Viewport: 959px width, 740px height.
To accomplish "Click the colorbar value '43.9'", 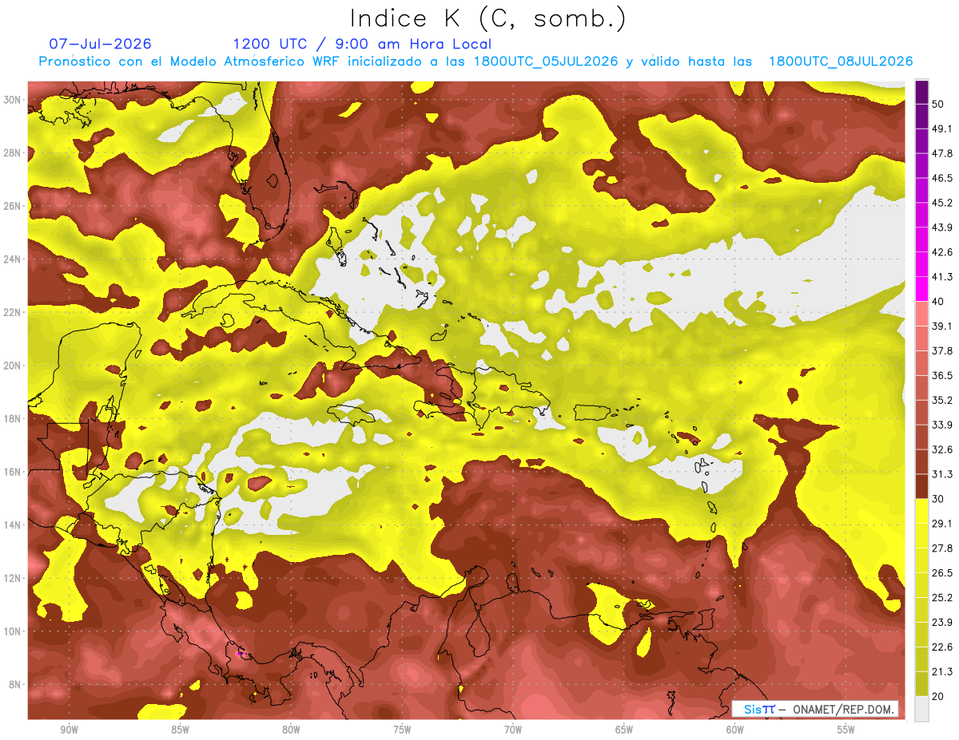I will [x=942, y=228].
